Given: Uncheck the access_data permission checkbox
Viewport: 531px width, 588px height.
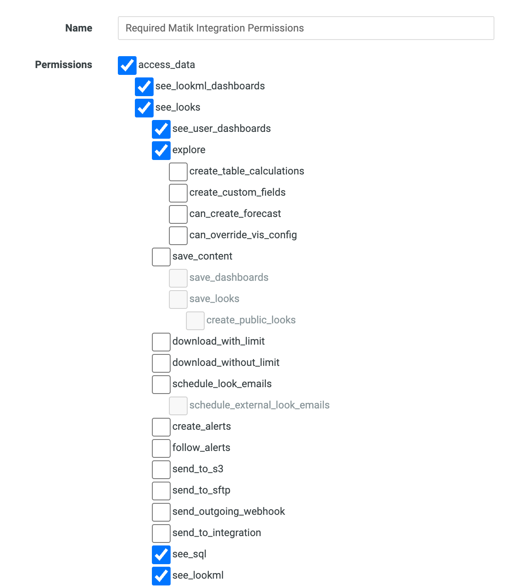Looking at the screenshot, I should pos(127,65).
